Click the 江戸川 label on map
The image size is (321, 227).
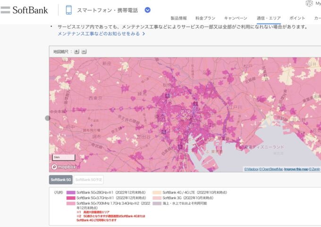coord(235,107)
